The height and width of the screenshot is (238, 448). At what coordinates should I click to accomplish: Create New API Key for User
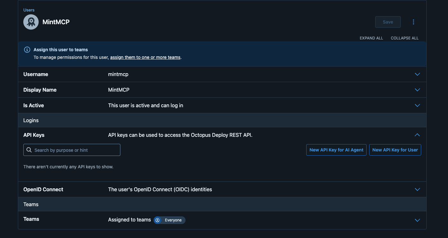395,150
